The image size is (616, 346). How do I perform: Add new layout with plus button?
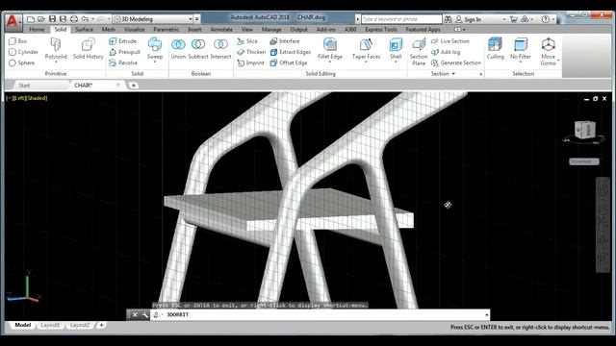click(x=101, y=325)
